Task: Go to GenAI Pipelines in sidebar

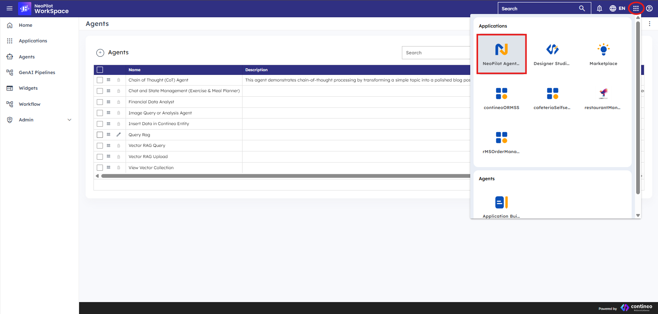Action: [37, 72]
